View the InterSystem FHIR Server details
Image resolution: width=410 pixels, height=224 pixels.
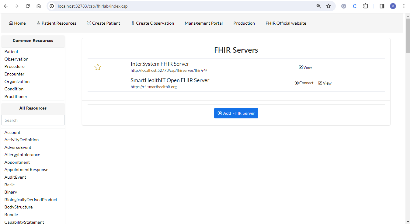tap(305, 67)
